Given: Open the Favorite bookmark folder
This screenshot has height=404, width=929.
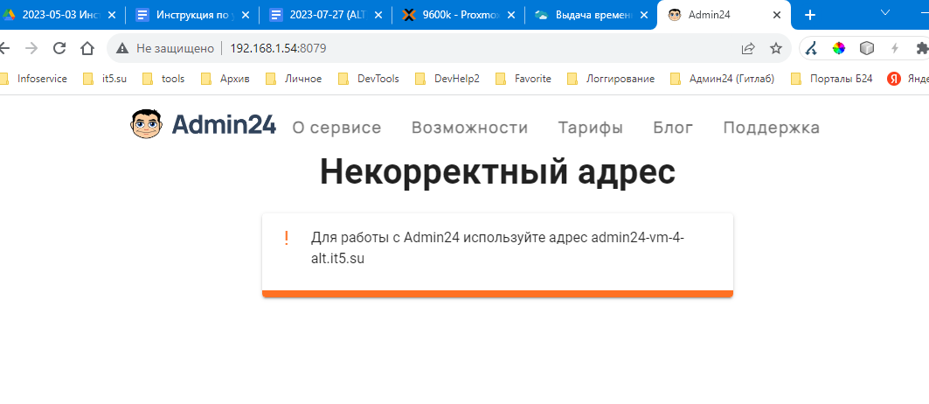Looking at the screenshot, I should (x=524, y=79).
